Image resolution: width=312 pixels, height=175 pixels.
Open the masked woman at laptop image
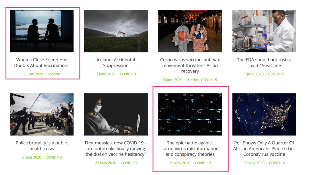click(x=116, y=114)
